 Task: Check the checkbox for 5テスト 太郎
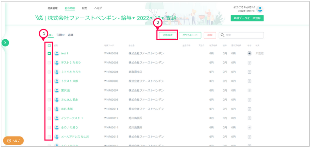coord(49,81)
